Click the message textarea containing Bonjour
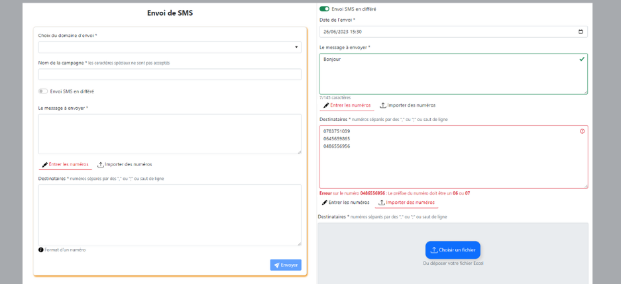The width and height of the screenshot is (621, 284). tap(453, 74)
